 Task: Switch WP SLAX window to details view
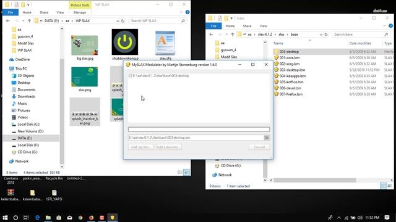click(180, 173)
